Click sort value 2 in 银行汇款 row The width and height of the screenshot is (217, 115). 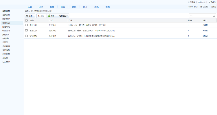[188, 31]
